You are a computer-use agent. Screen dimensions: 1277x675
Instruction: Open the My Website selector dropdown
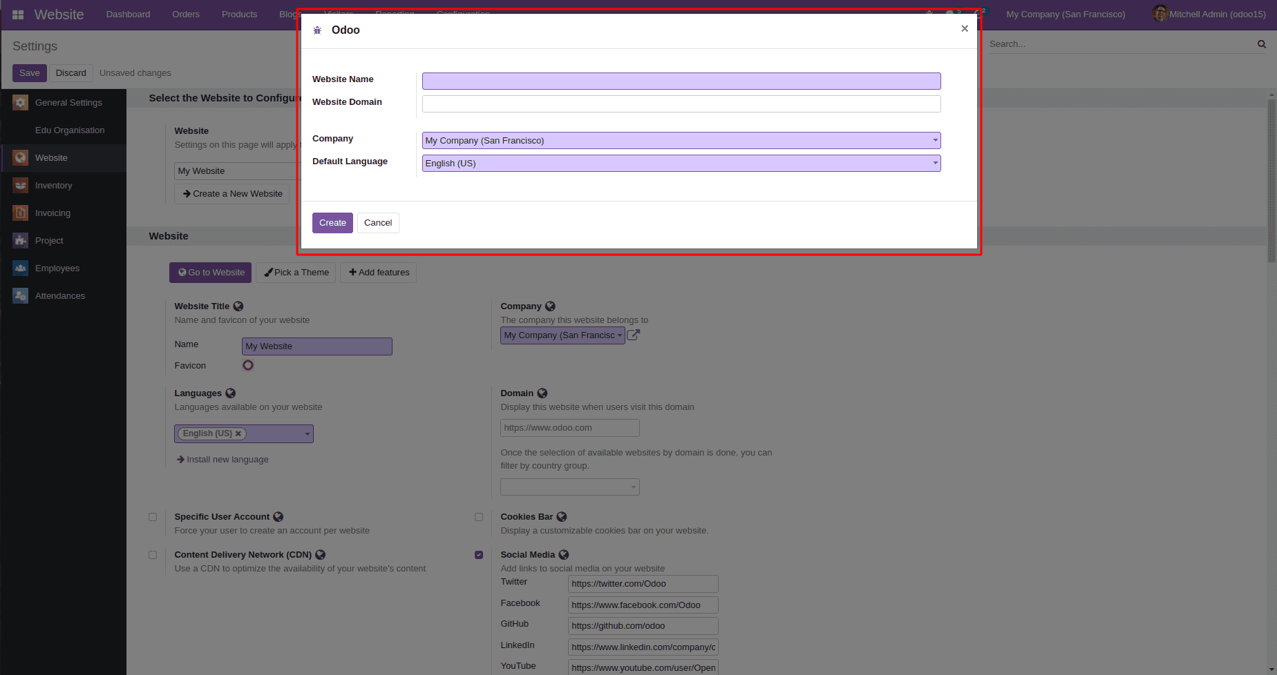click(x=237, y=171)
